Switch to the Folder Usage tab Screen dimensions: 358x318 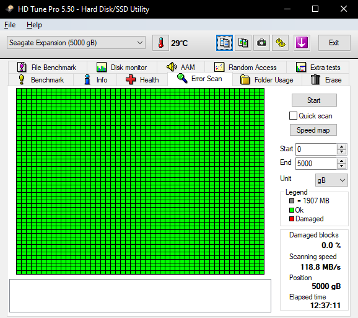pyautogui.click(x=267, y=80)
